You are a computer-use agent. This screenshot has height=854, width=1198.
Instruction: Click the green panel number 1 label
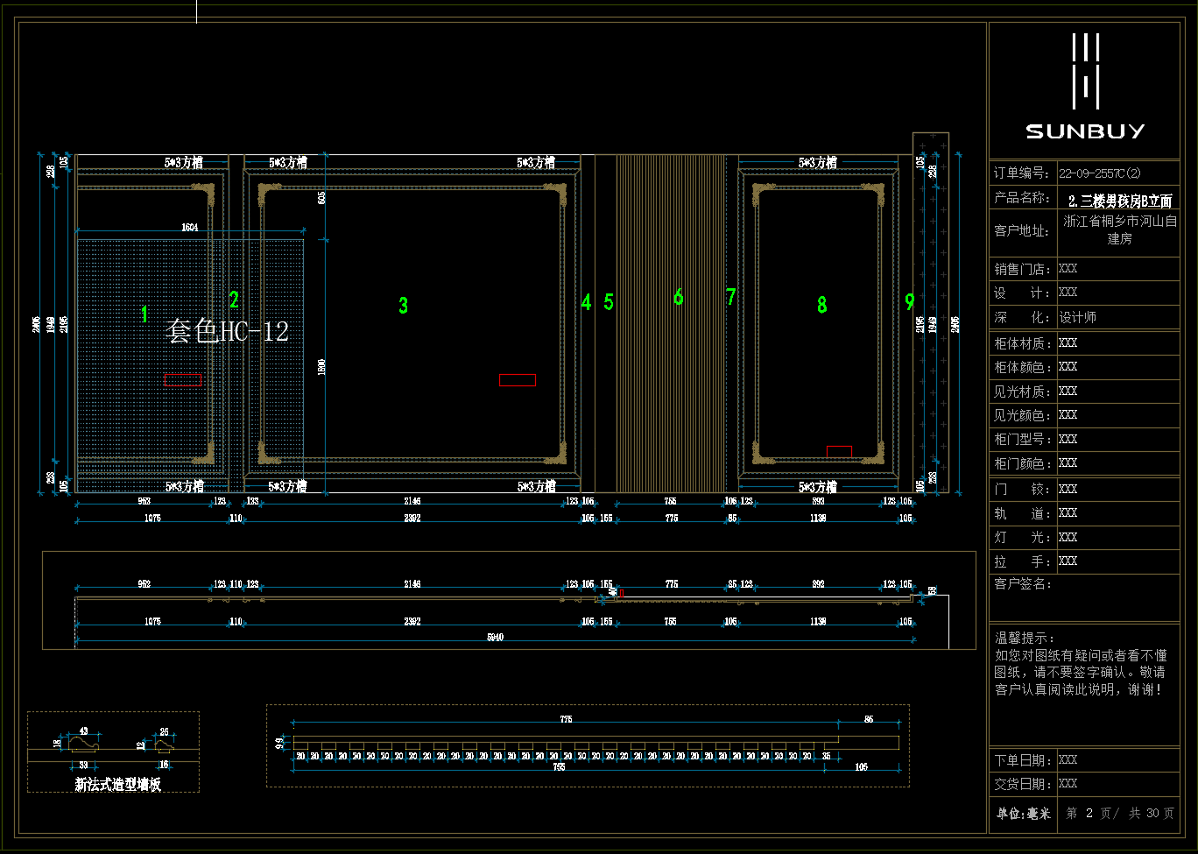pos(144,314)
